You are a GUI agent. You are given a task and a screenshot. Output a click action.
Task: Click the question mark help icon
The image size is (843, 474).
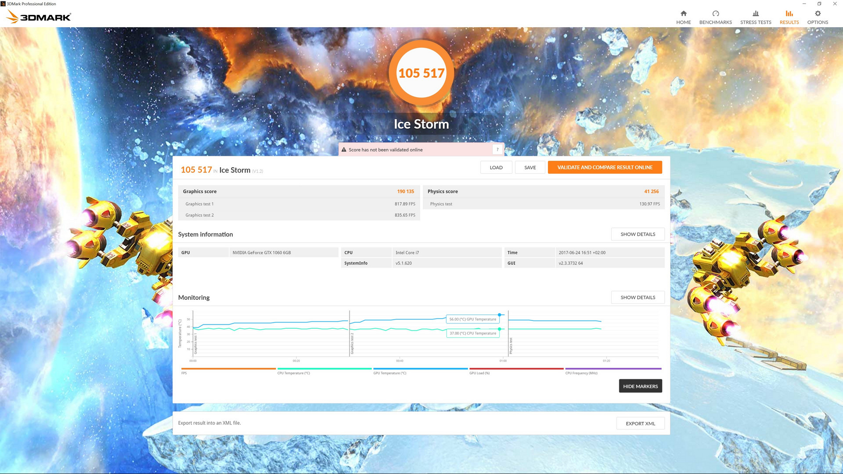497,150
